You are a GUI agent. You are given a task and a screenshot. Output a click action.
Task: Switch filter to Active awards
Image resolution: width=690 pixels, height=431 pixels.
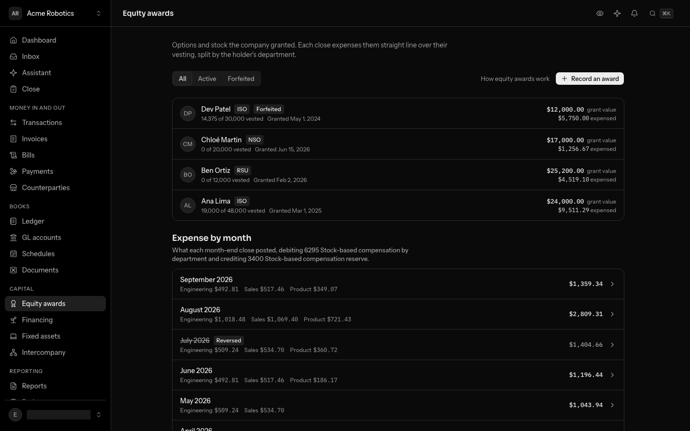coord(207,79)
